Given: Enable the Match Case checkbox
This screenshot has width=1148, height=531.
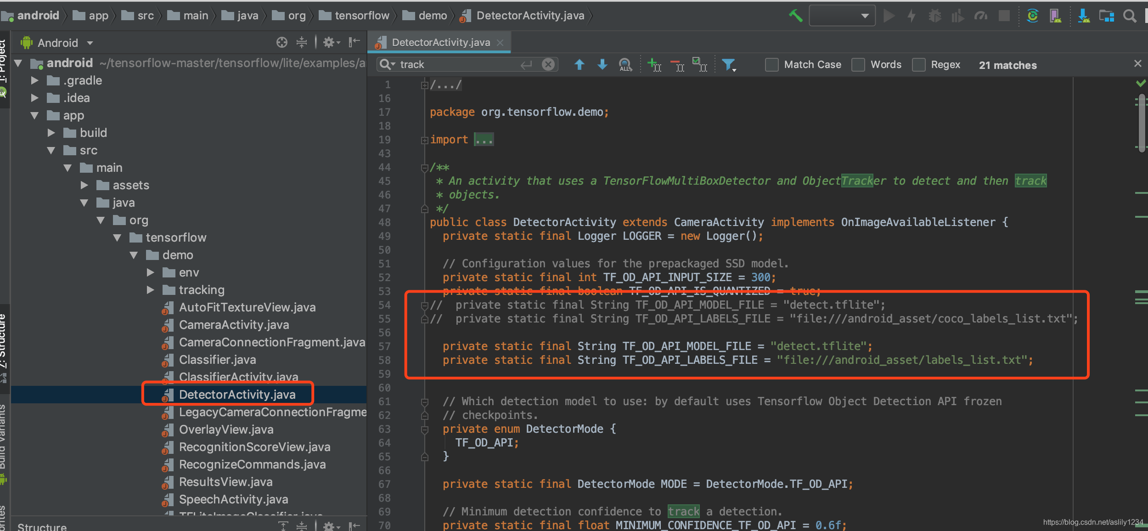Looking at the screenshot, I should coord(772,65).
